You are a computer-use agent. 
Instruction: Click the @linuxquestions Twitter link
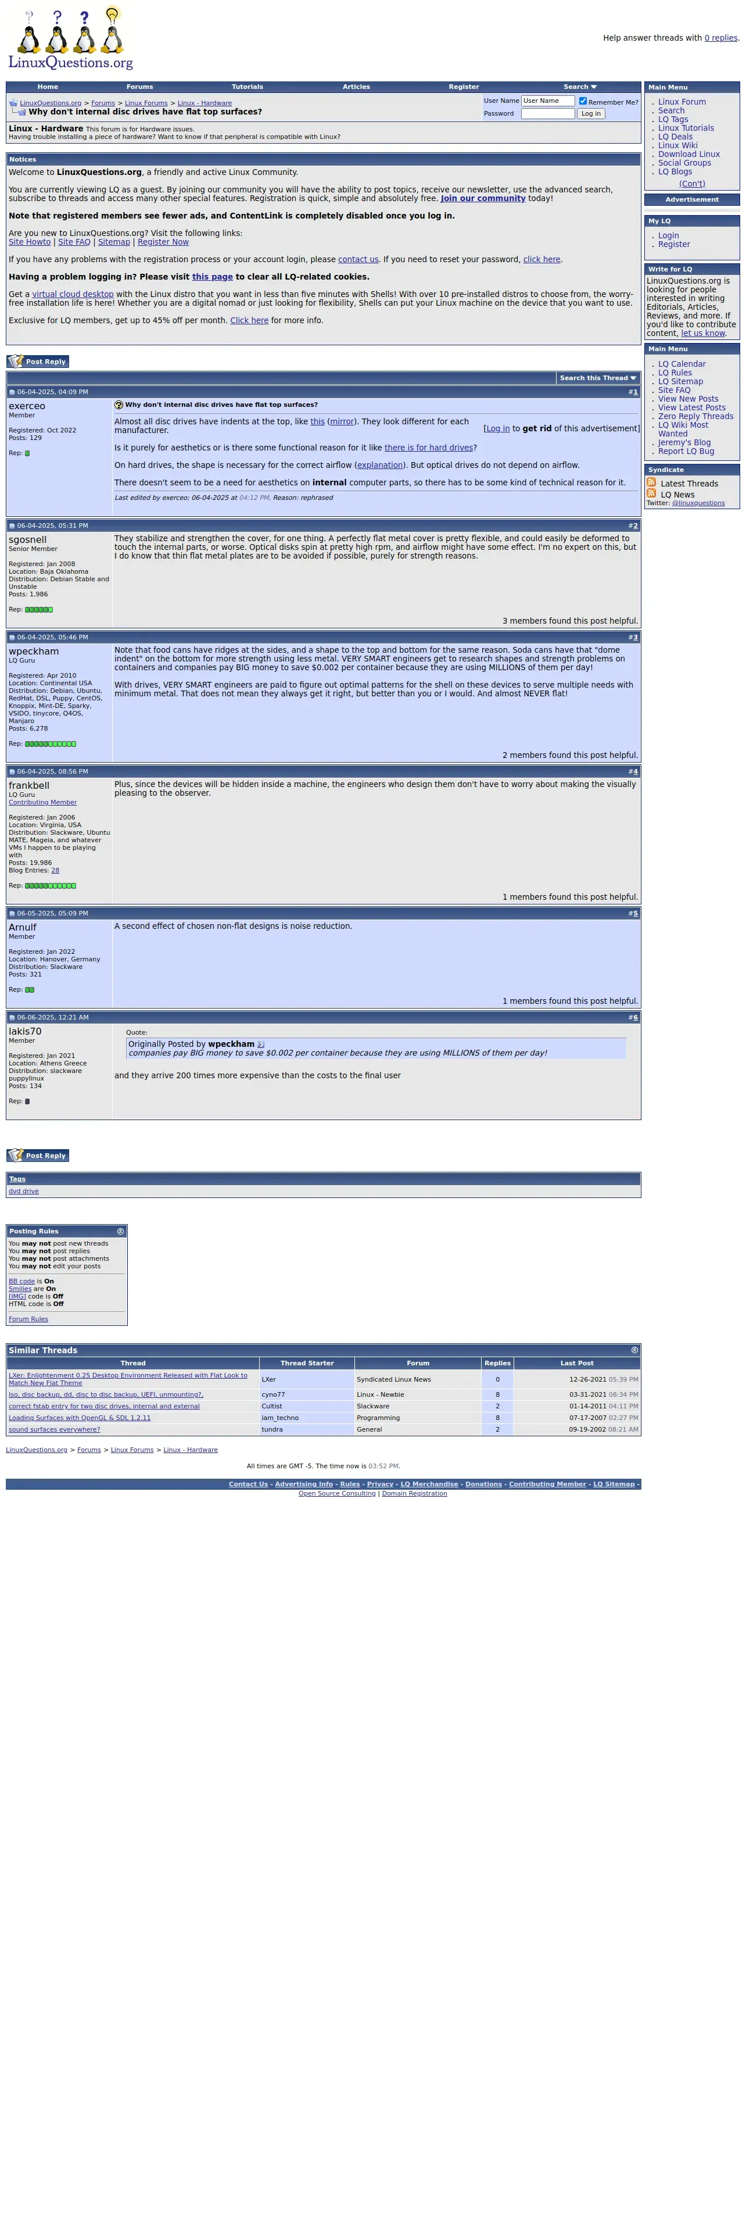tap(698, 503)
